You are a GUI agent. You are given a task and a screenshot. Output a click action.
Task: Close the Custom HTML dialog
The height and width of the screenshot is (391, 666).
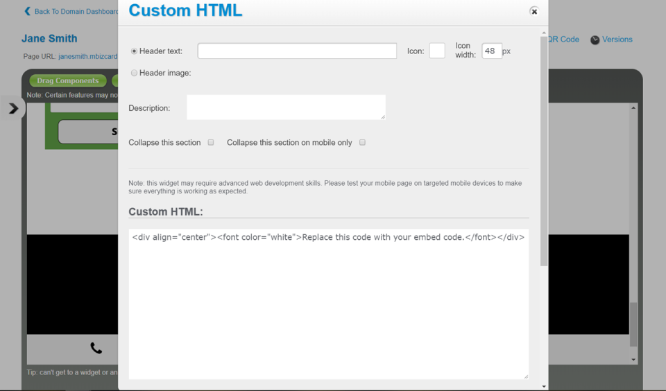pyautogui.click(x=534, y=12)
